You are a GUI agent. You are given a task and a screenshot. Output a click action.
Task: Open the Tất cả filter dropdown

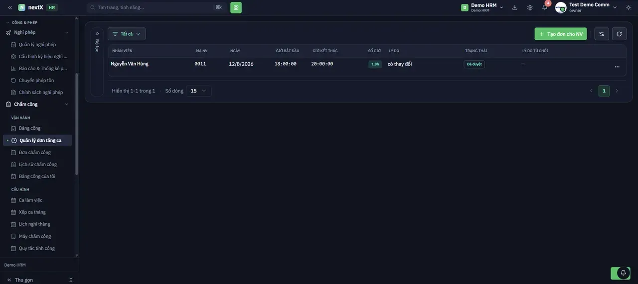[127, 34]
